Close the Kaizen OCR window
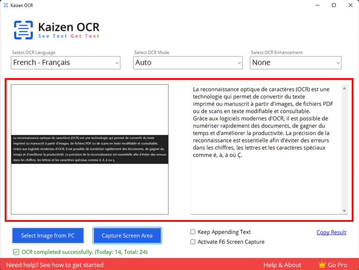359x270 pixels. tap(350, 5)
